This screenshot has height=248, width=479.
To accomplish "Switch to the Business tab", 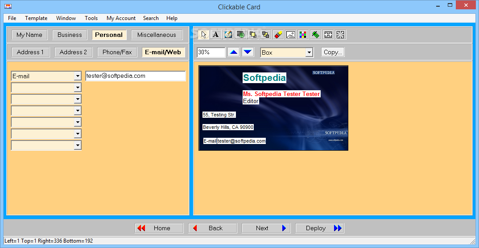I will click(70, 35).
